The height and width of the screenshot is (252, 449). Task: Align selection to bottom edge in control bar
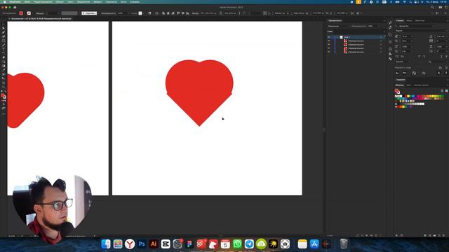[187, 13]
